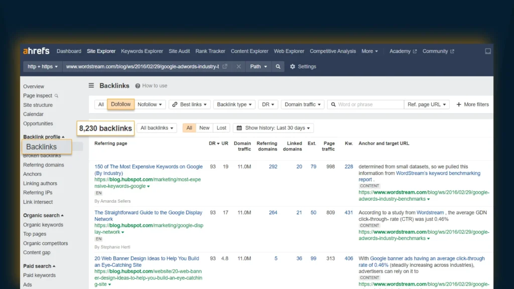
Task: Open Referring domains in sidebar
Action: coord(44,165)
